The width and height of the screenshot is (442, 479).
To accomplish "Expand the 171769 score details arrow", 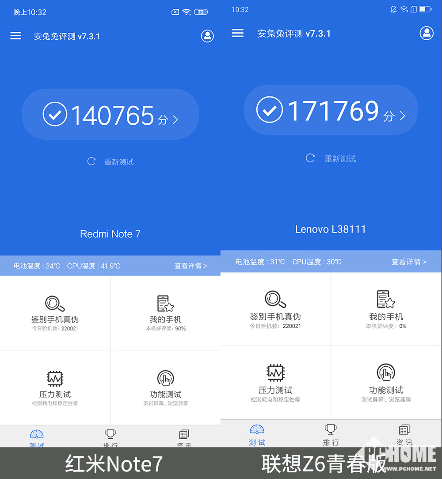I will pos(402,116).
